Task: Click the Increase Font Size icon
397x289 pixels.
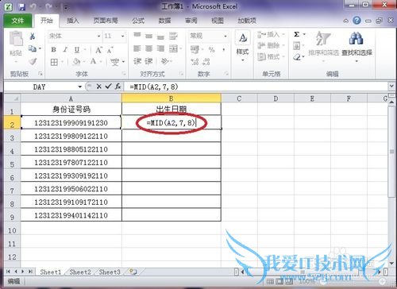Action: pyautogui.click(x=99, y=49)
